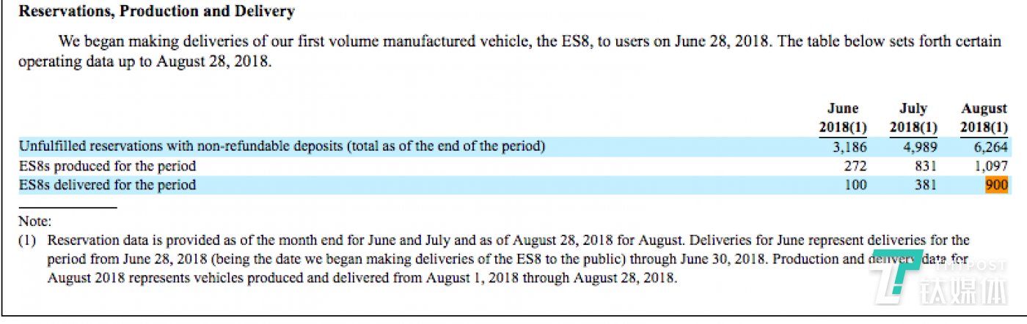The width and height of the screenshot is (1027, 324).
Task: Click the 6,264 reservations value
Action: pyautogui.click(x=993, y=146)
